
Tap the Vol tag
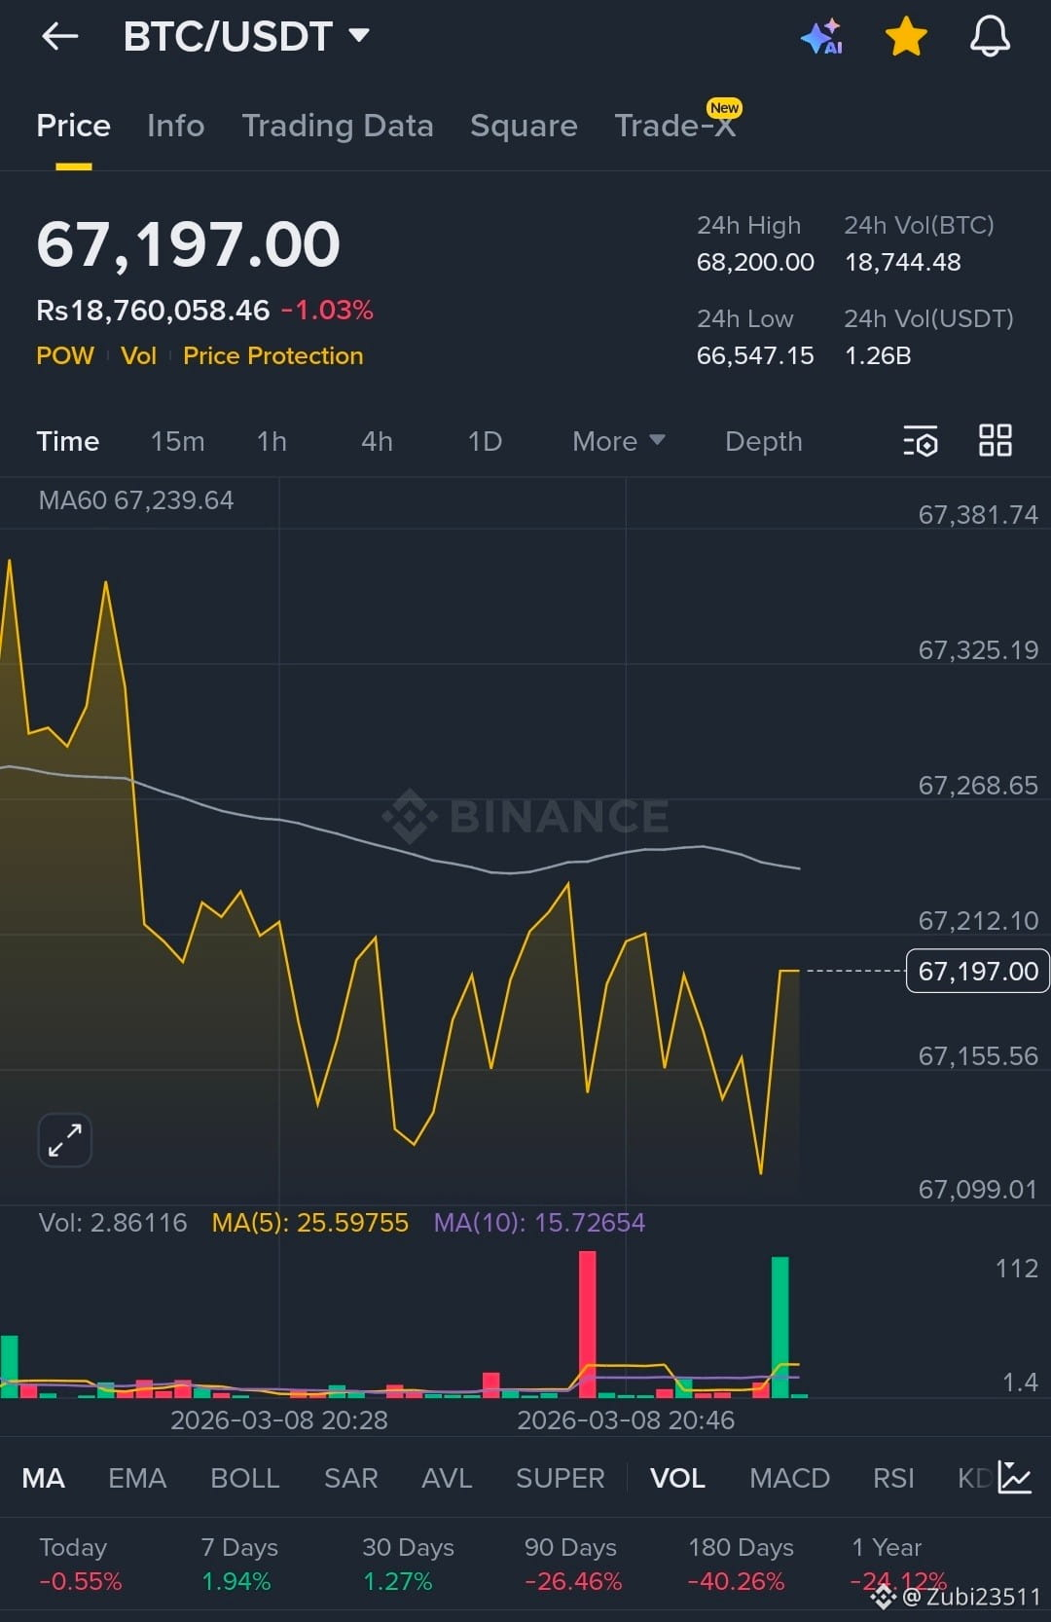[138, 356]
